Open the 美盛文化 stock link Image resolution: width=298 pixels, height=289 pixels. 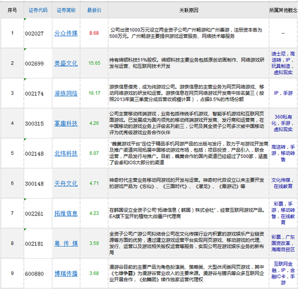(x=66, y=63)
